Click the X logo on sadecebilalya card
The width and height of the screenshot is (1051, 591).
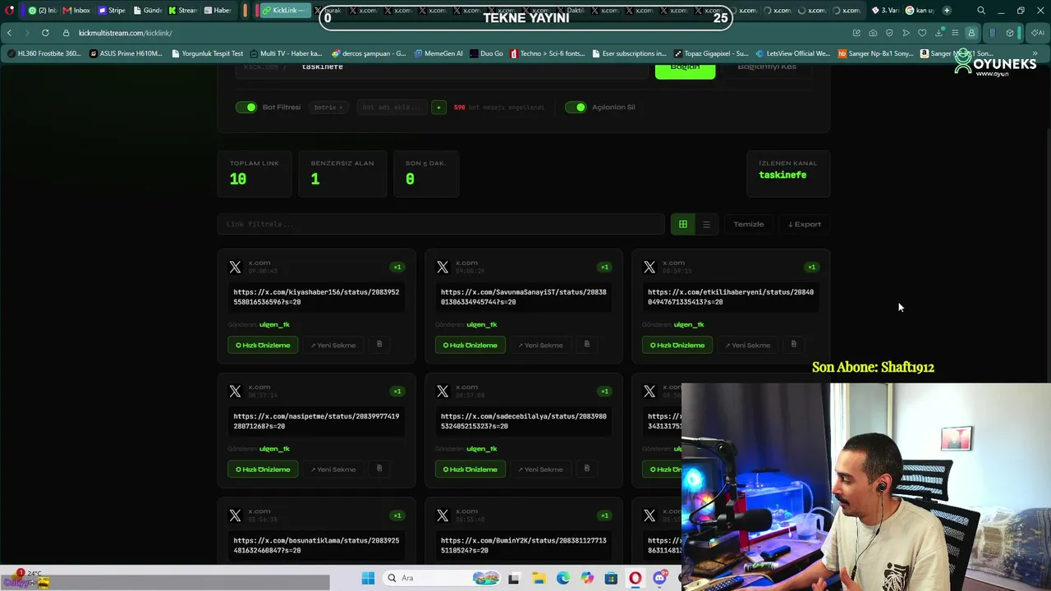[x=443, y=392]
